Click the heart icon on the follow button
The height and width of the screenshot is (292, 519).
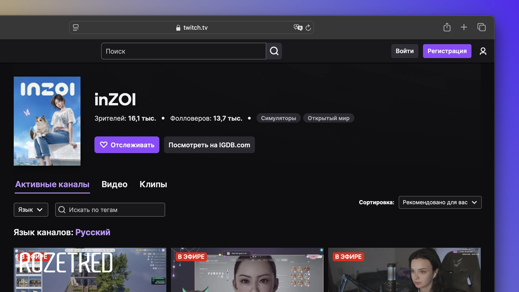(104, 145)
